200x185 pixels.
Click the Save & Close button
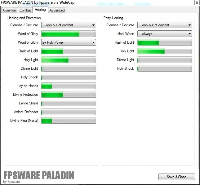(x=176, y=177)
